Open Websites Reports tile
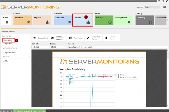 click(x=83, y=20)
